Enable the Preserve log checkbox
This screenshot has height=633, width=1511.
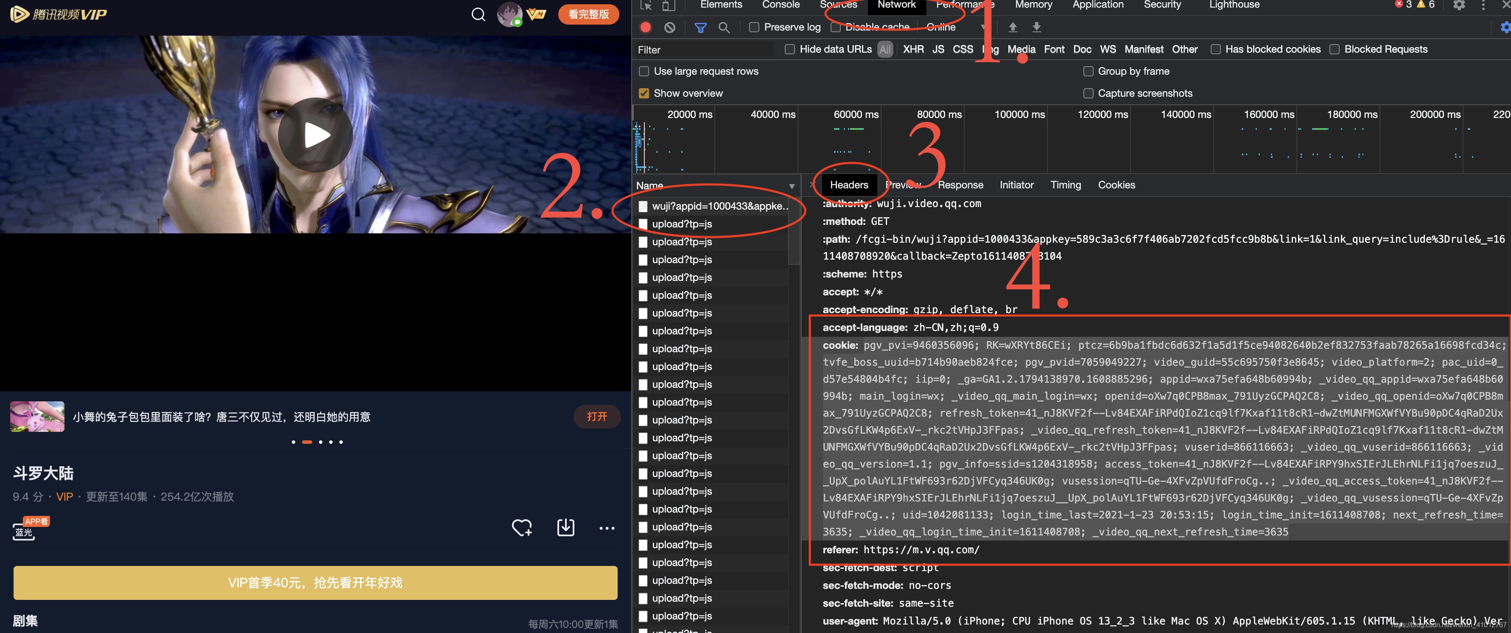click(754, 27)
